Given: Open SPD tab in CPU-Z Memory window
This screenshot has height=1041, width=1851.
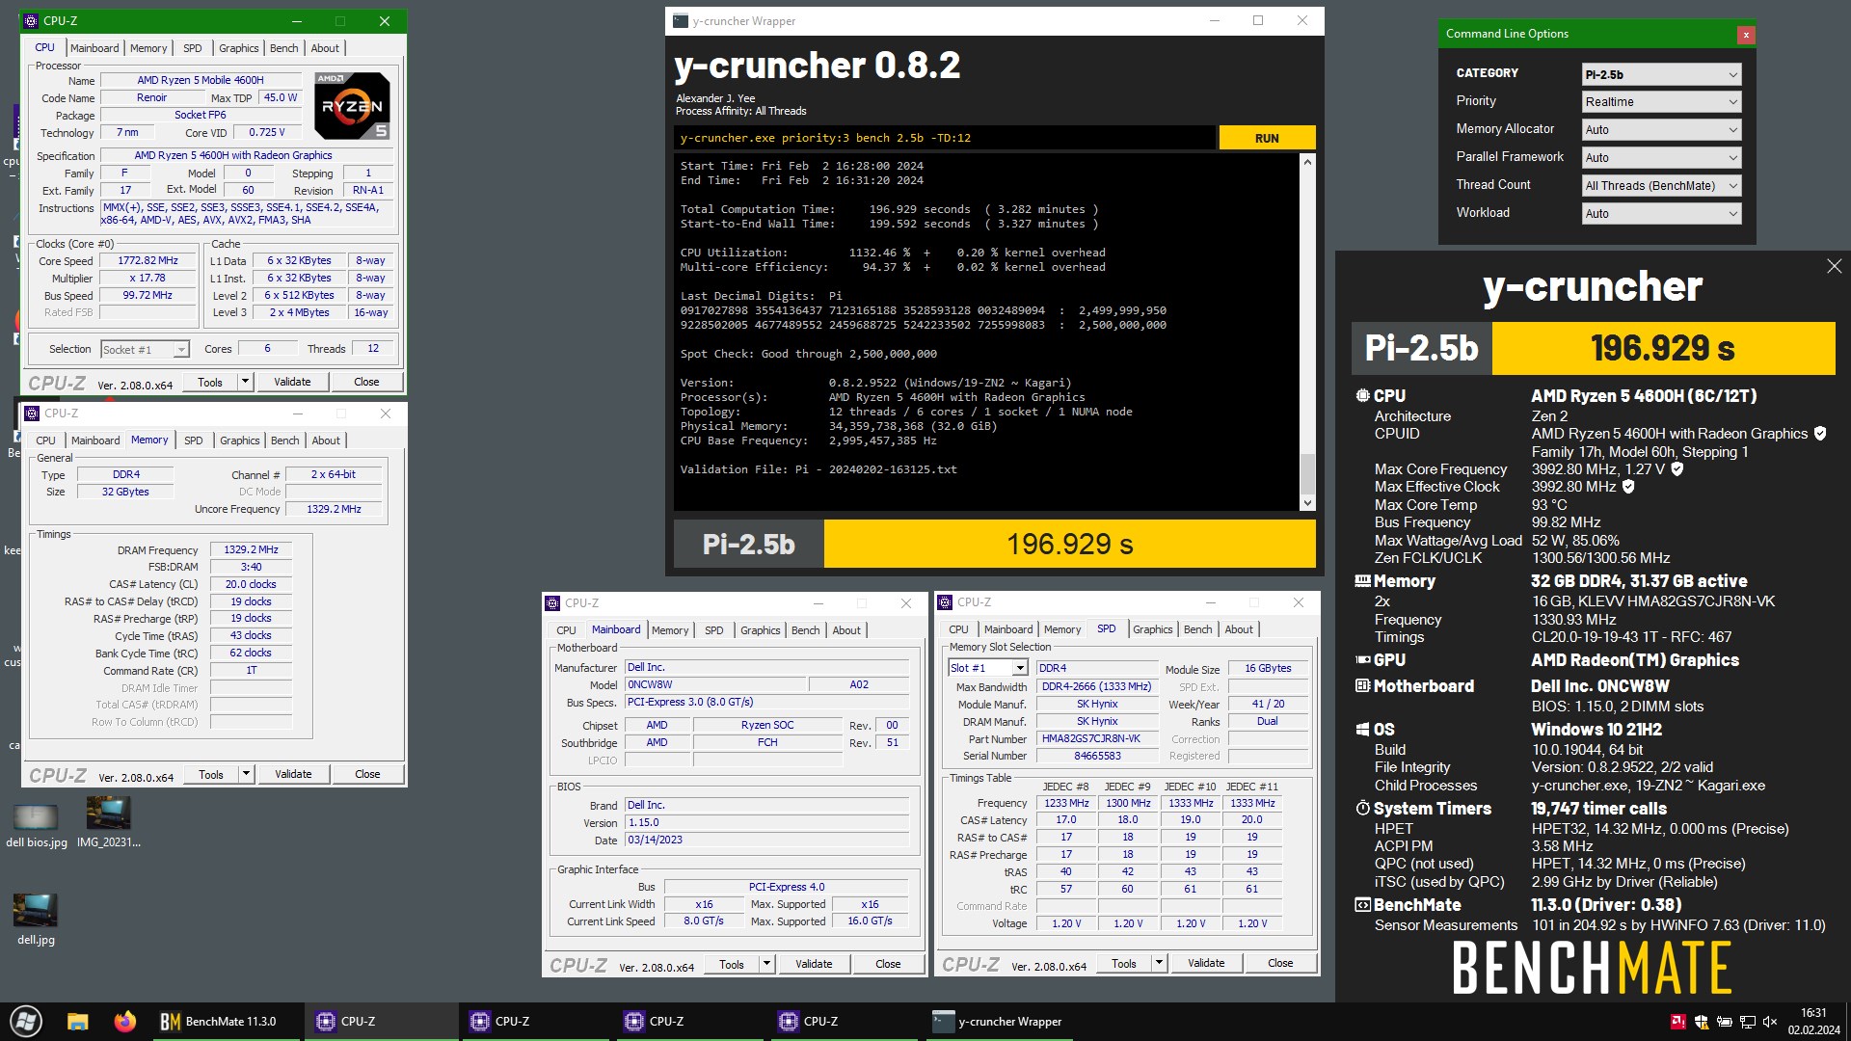Looking at the screenshot, I should (194, 440).
